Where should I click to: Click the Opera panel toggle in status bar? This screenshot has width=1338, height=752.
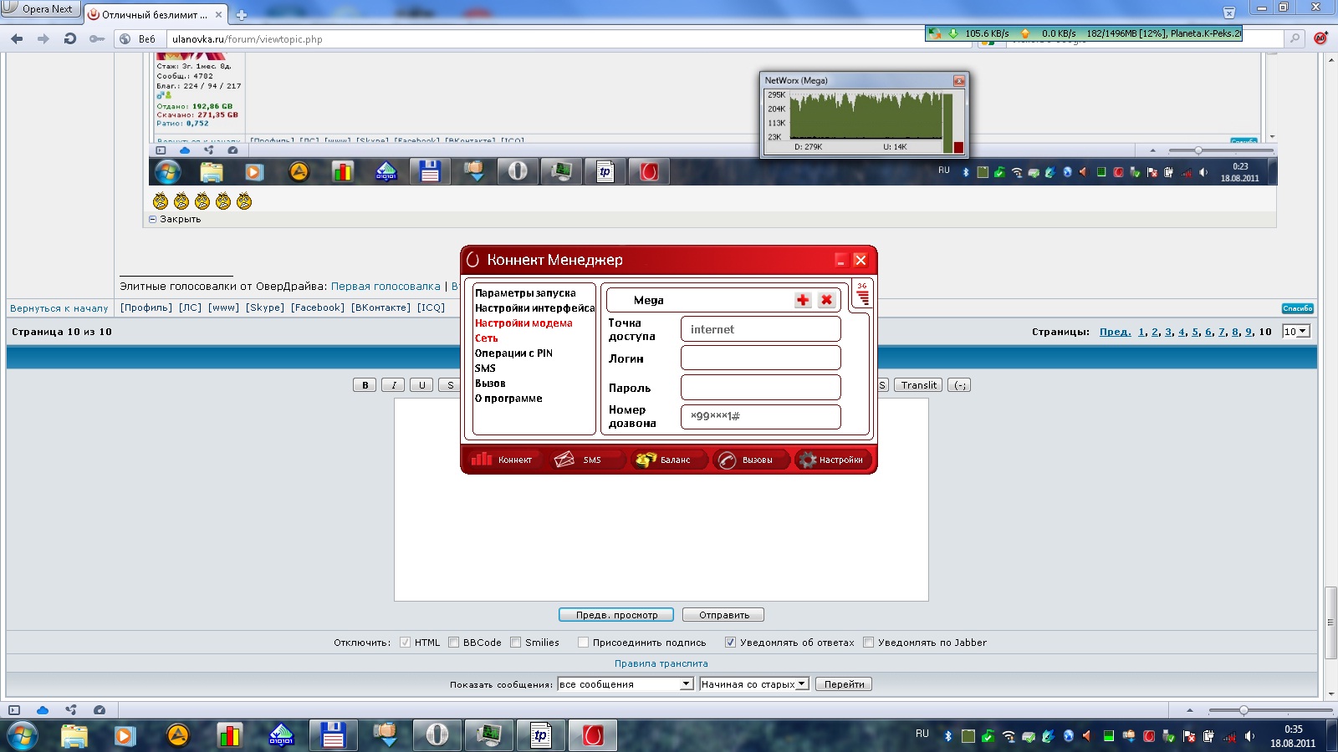pyautogui.click(x=14, y=710)
